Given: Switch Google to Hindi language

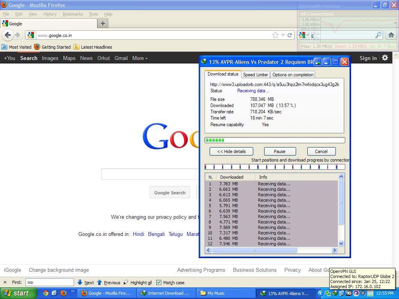Looking at the screenshot, I should tap(138, 234).
